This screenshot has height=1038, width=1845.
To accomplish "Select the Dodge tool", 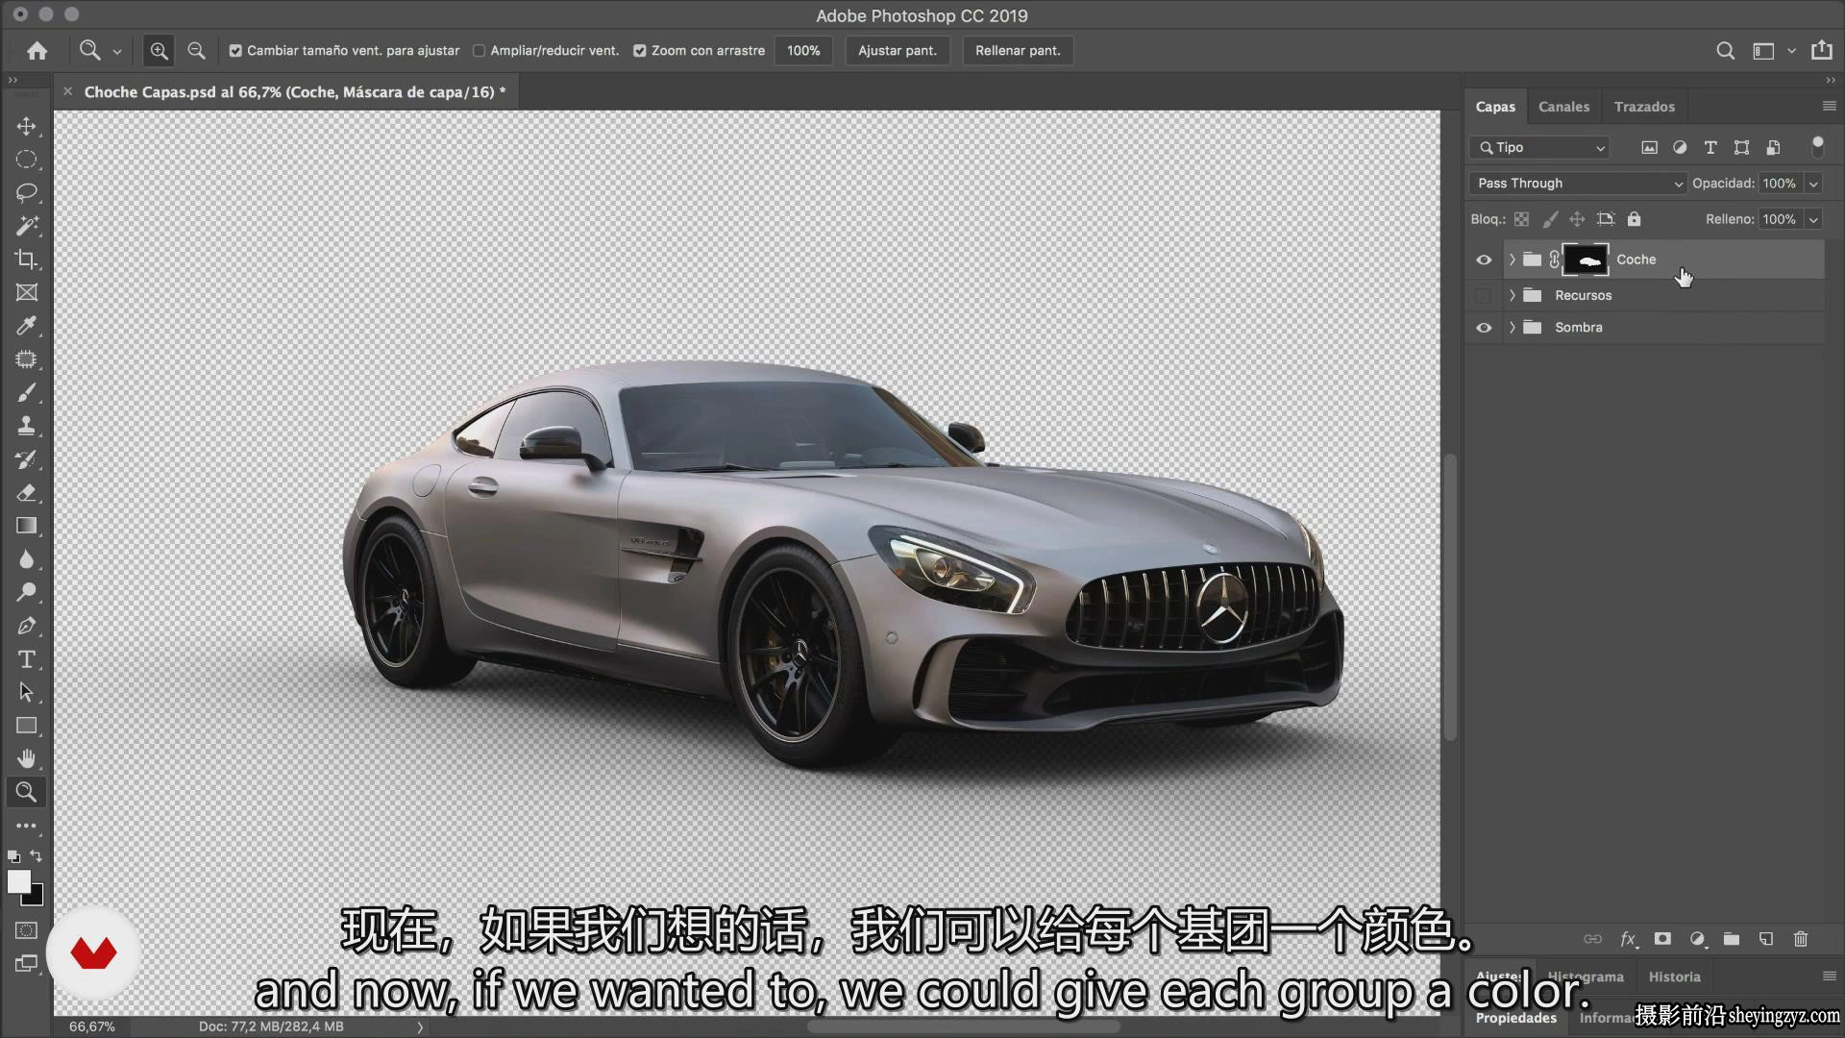I will pyautogui.click(x=26, y=592).
